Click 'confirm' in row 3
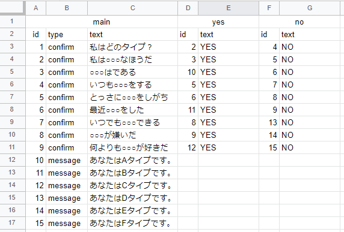This screenshot has width=344, height=232. tap(67, 47)
